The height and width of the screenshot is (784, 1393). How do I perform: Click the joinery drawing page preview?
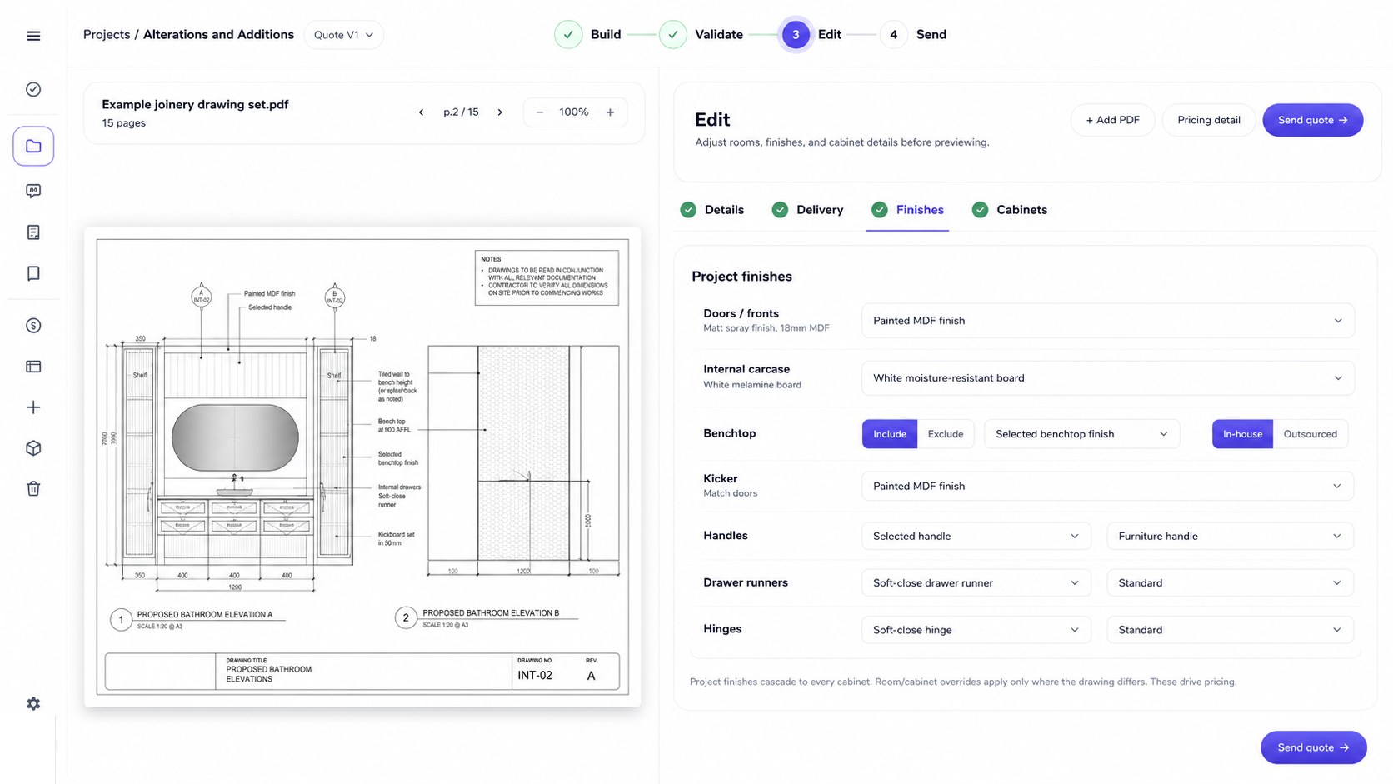[x=362, y=467]
